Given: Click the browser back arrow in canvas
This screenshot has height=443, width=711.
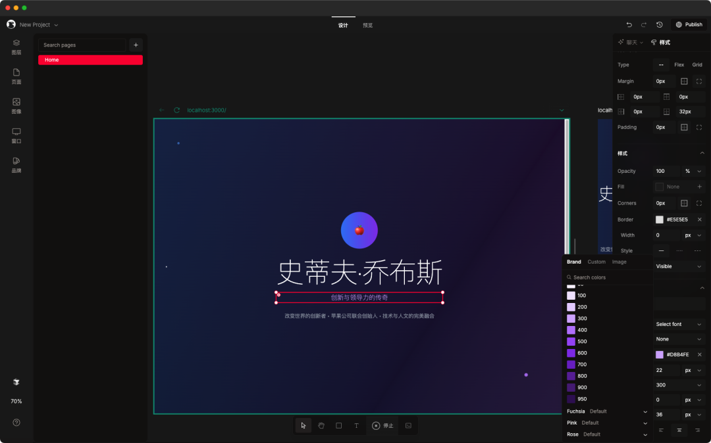Looking at the screenshot, I should pyautogui.click(x=162, y=110).
